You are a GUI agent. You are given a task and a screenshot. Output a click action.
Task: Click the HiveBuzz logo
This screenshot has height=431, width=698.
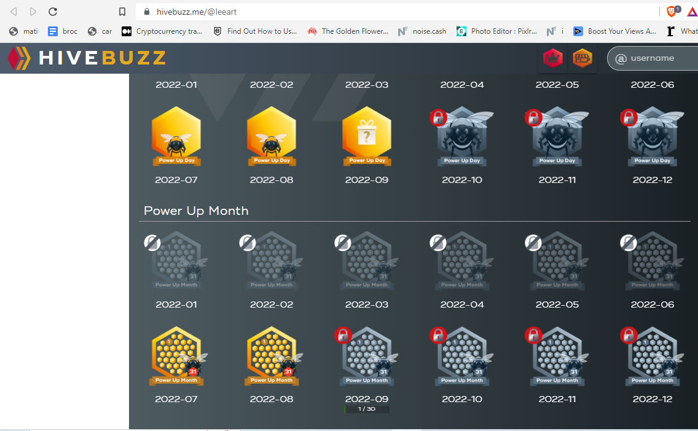(x=87, y=58)
